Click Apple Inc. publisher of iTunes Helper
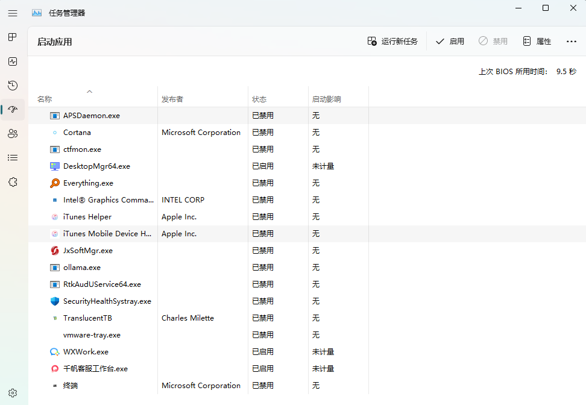586x405 pixels. (x=179, y=217)
